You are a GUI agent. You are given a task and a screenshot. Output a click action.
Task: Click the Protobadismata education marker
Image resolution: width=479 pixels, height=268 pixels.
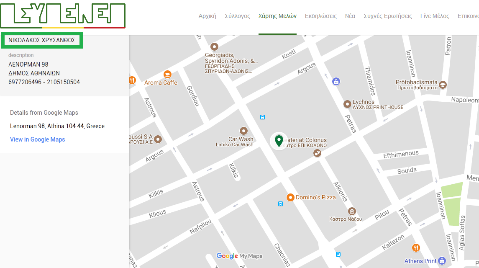point(443,85)
